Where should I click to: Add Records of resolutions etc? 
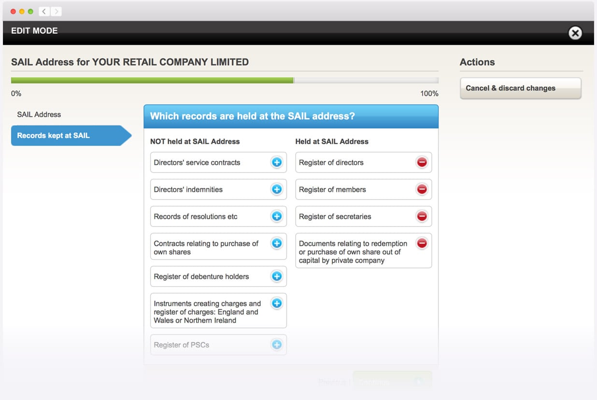pyautogui.click(x=277, y=216)
